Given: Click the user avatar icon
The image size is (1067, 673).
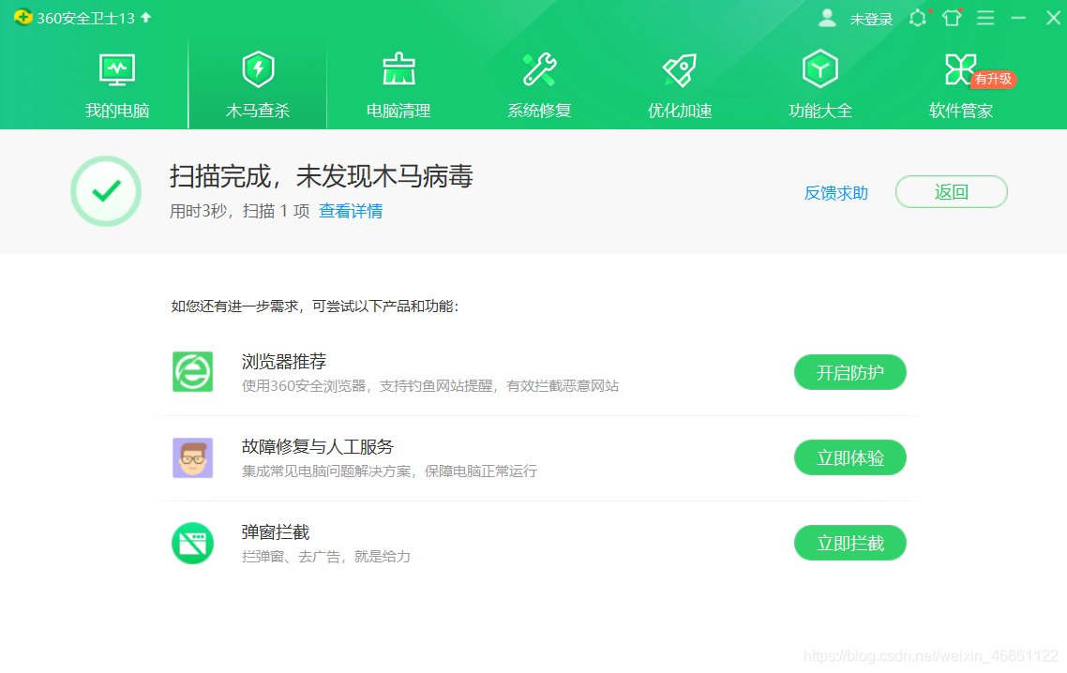Looking at the screenshot, I should (827, 18).
